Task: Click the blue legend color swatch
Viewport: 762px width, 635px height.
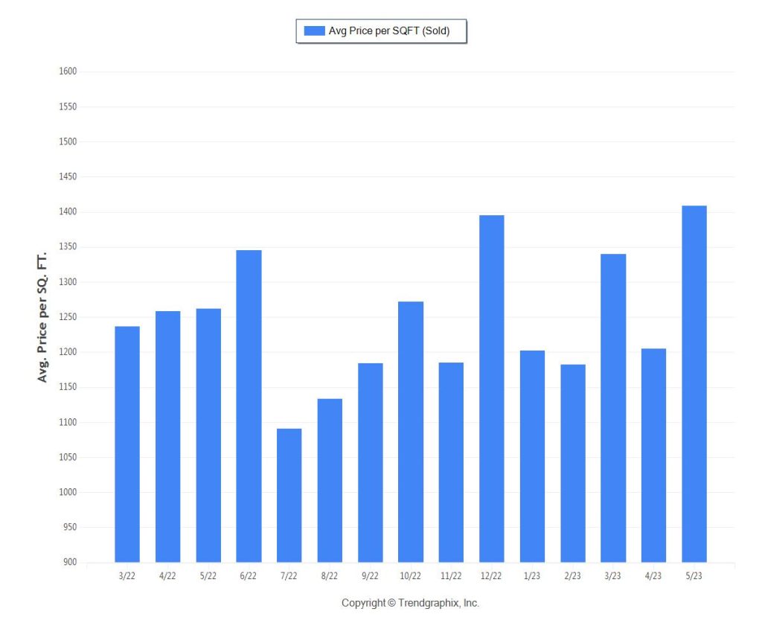Action: 315,31
